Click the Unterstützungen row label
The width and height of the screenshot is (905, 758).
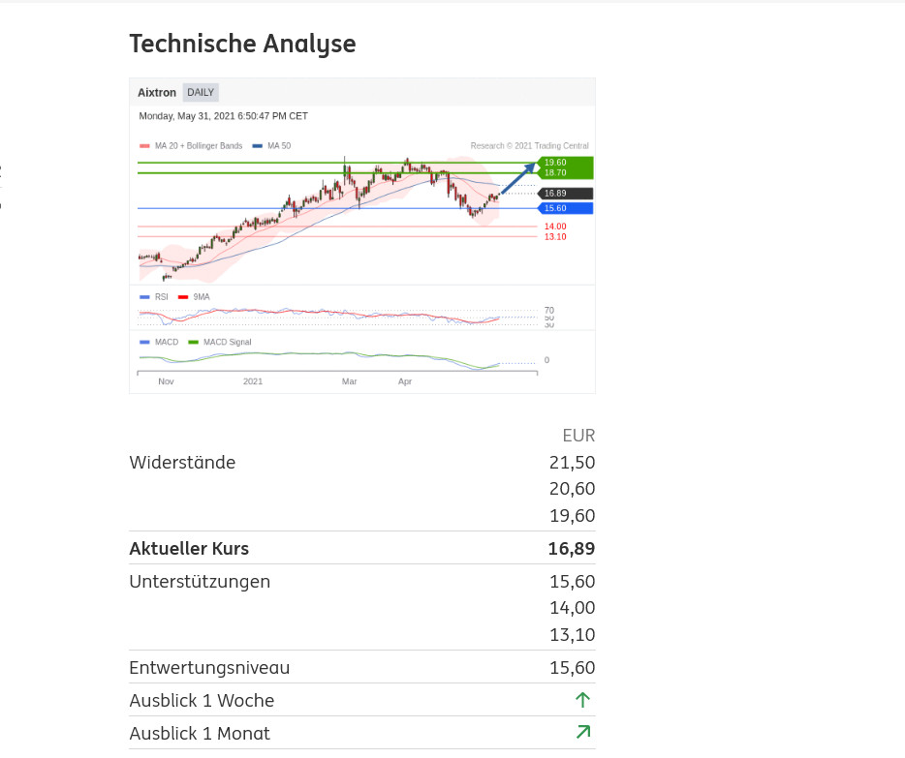(x=200, y=581)
